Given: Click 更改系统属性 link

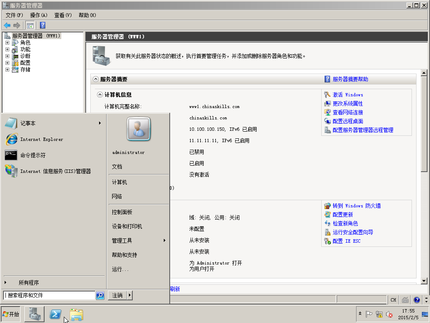Looking at the screenshot, I should 347,103.
